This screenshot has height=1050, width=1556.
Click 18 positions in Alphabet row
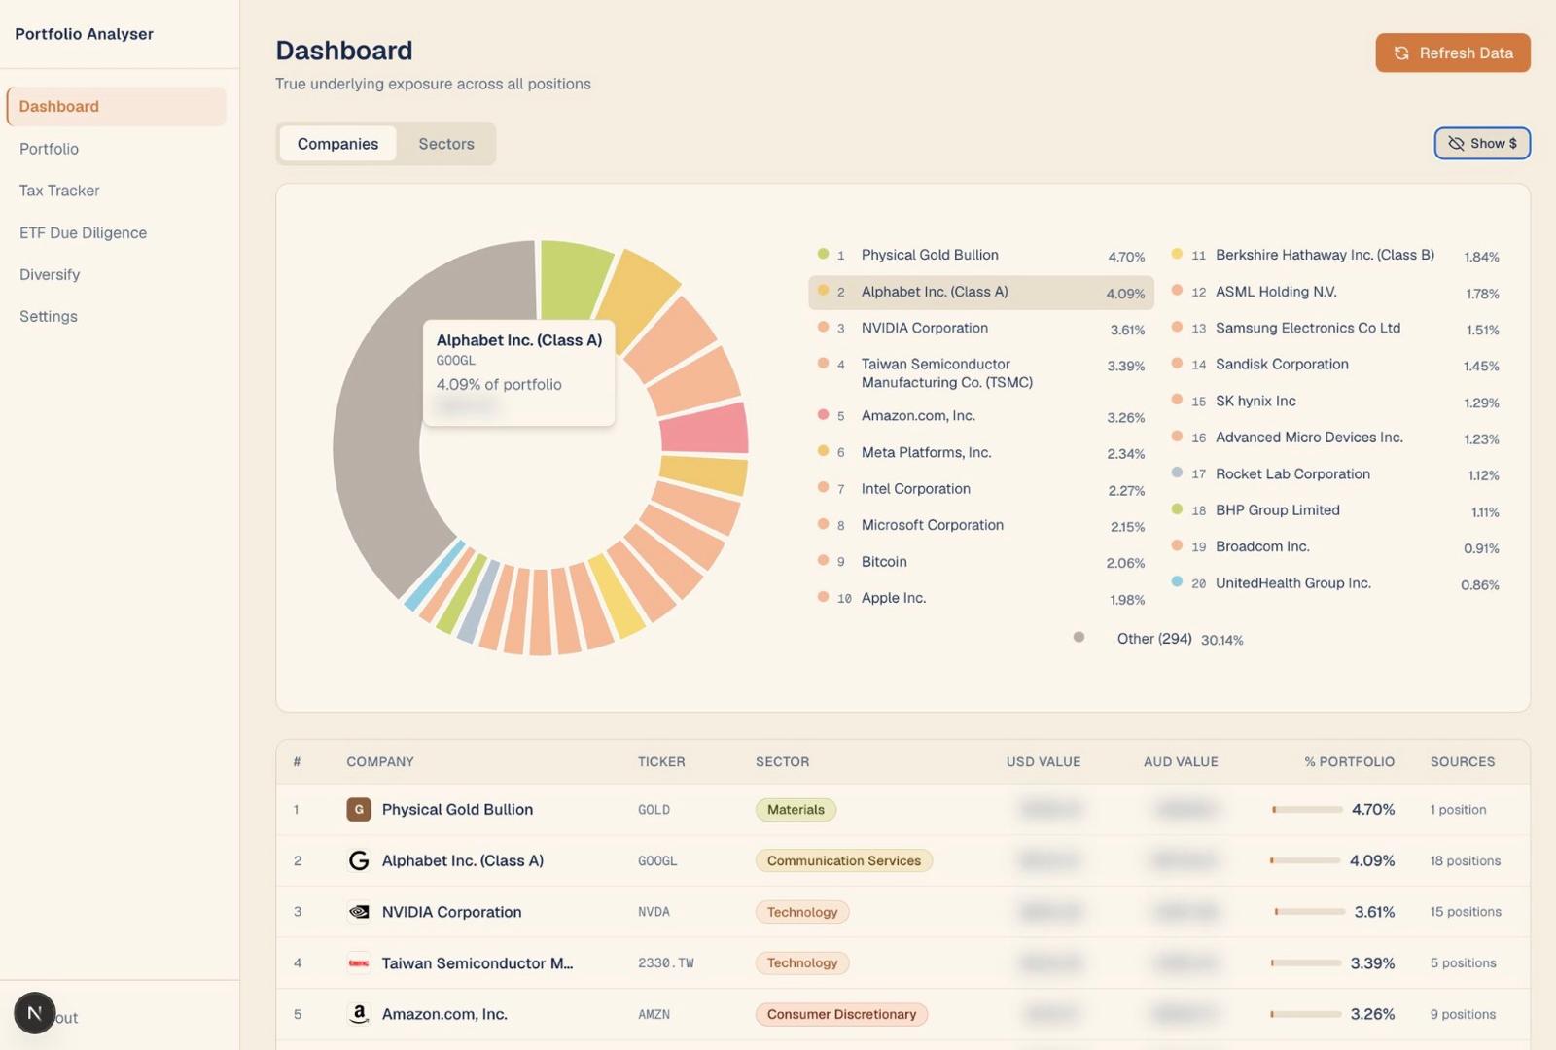point(1465,860)
